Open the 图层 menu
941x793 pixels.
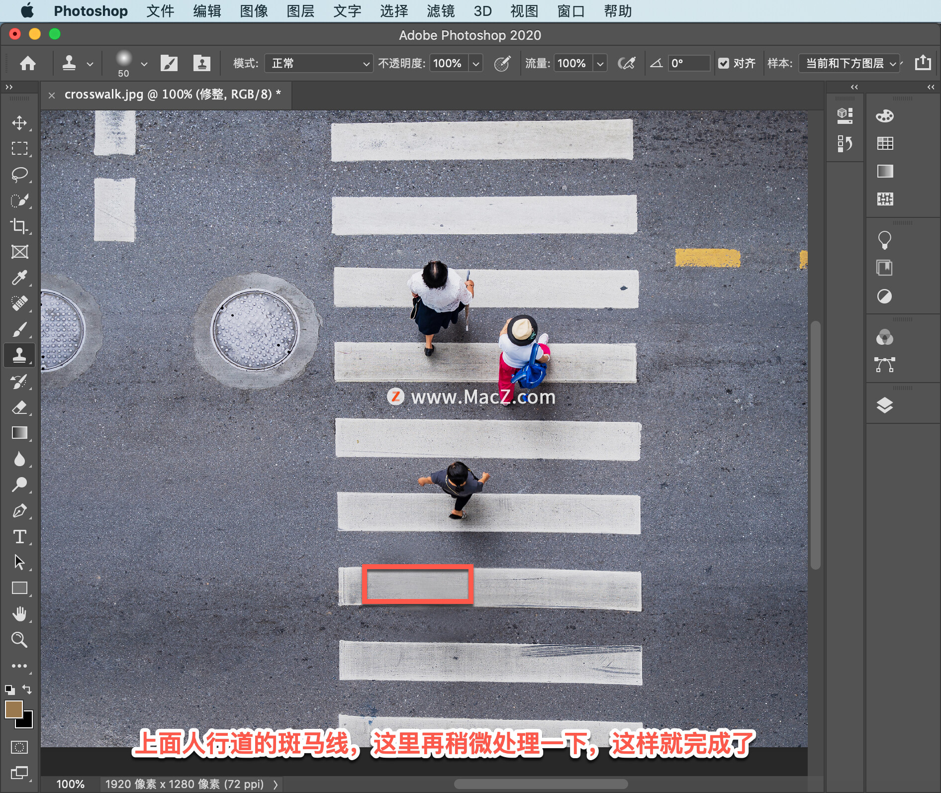(x=300, y=11)
